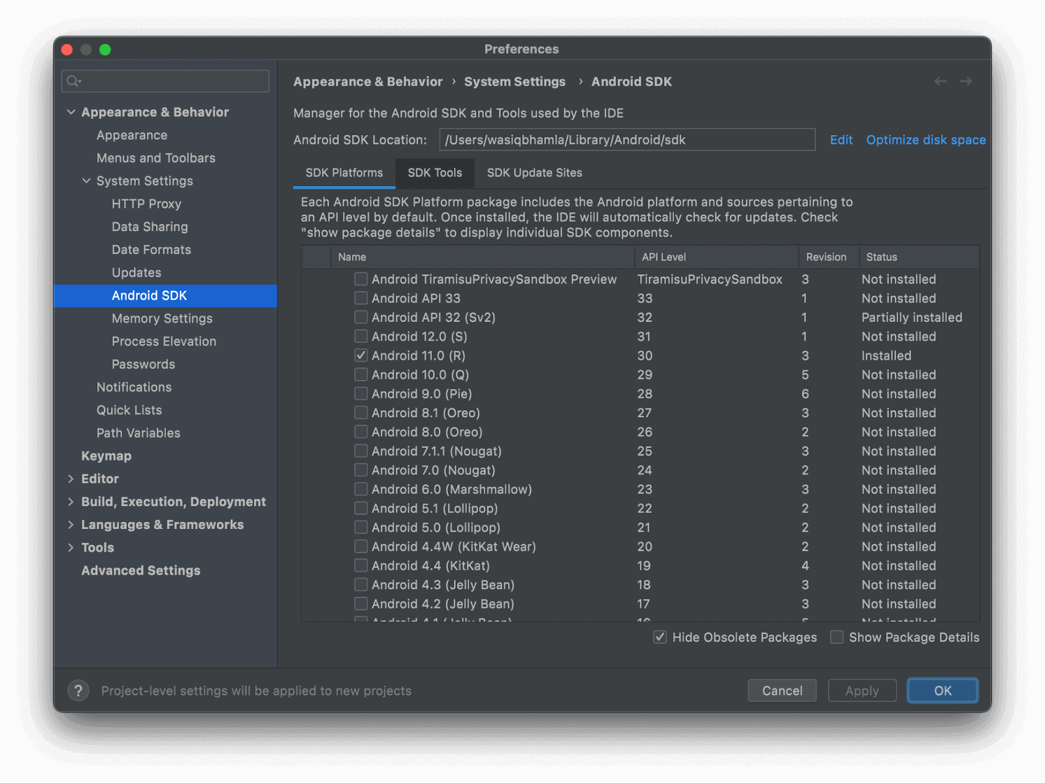Click the Apply button
Viewport: 1045px width, 783px height.
click(x=862, y=690)
